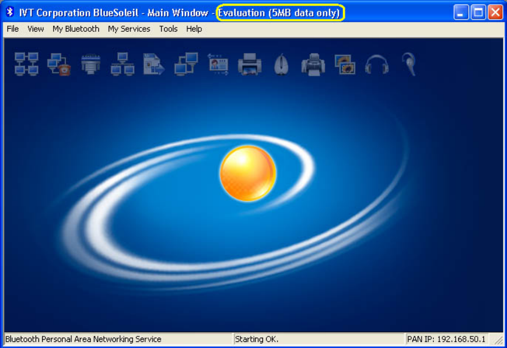
Task: Click the orange sun My Device ball
Action: pos(248,173)
